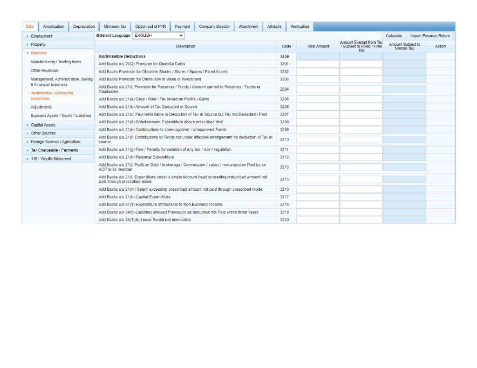Image resolution: width=477 pixels, height=368 pixels.
Task: Open Business Assets / Equity / Liabilities
Action: pos(61,115)
